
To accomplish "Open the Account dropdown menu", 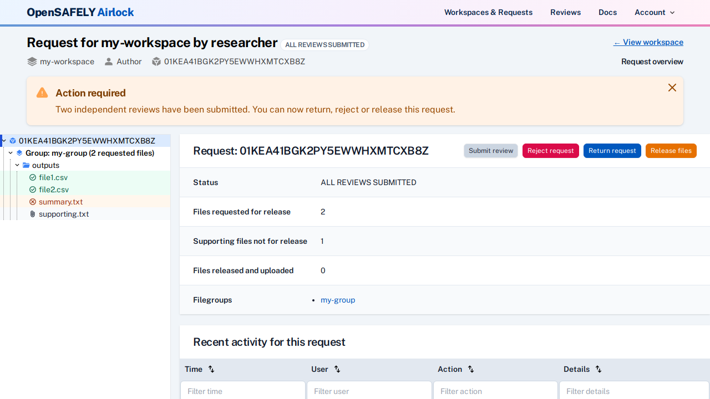I will tap(655, 12).
